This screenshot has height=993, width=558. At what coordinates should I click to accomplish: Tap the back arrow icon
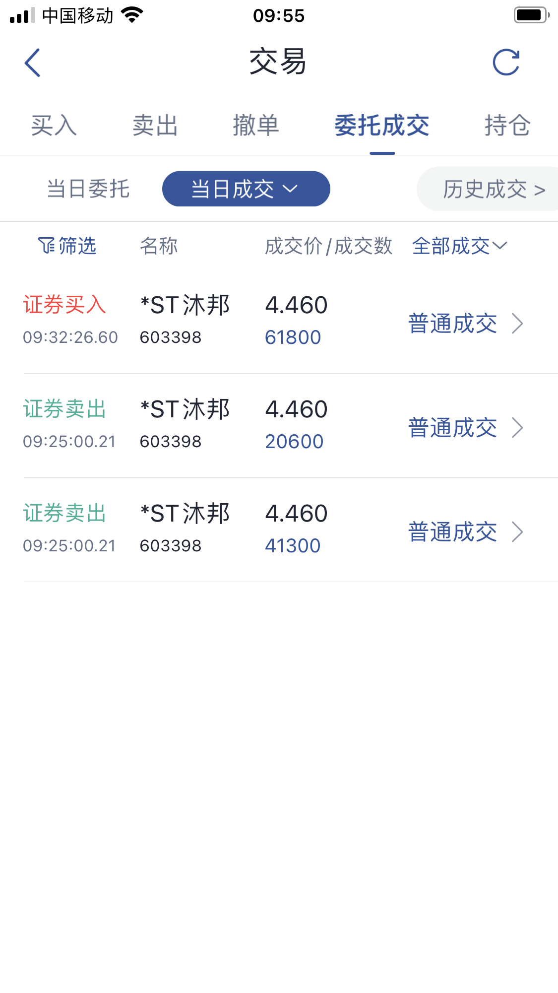click(x=32, y=63)
